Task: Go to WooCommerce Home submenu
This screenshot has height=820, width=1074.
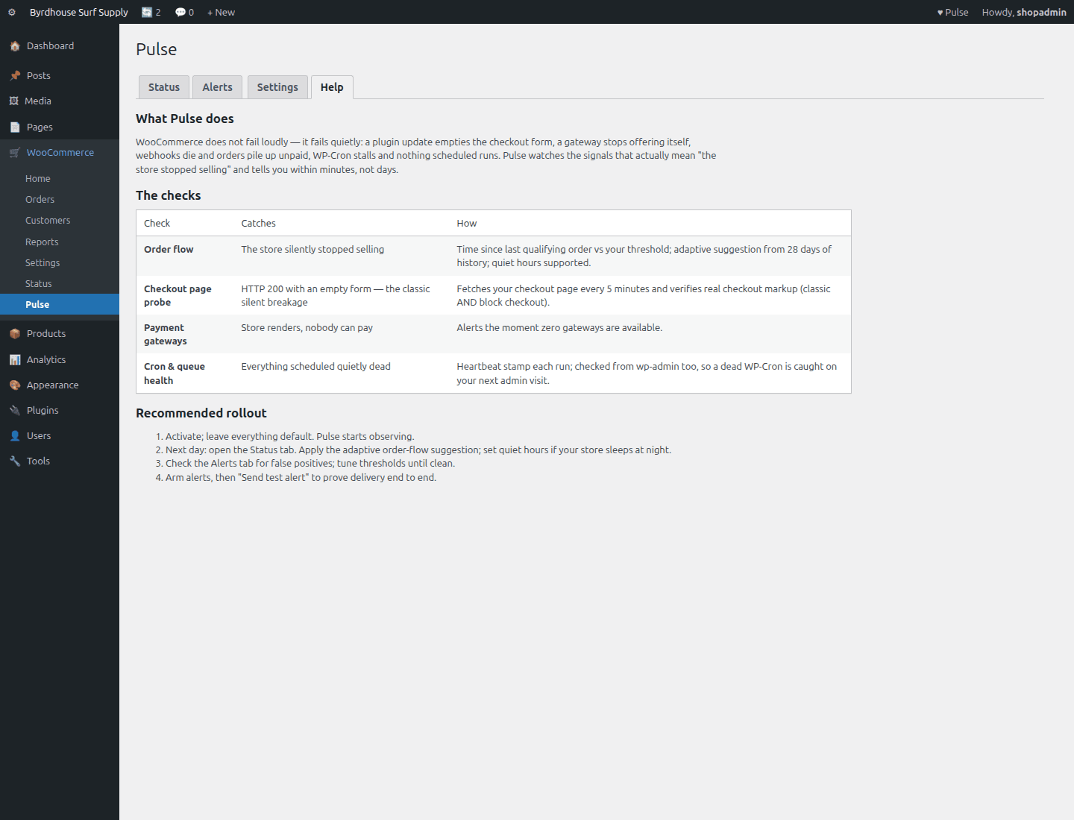Action: [x=60, y=179]
